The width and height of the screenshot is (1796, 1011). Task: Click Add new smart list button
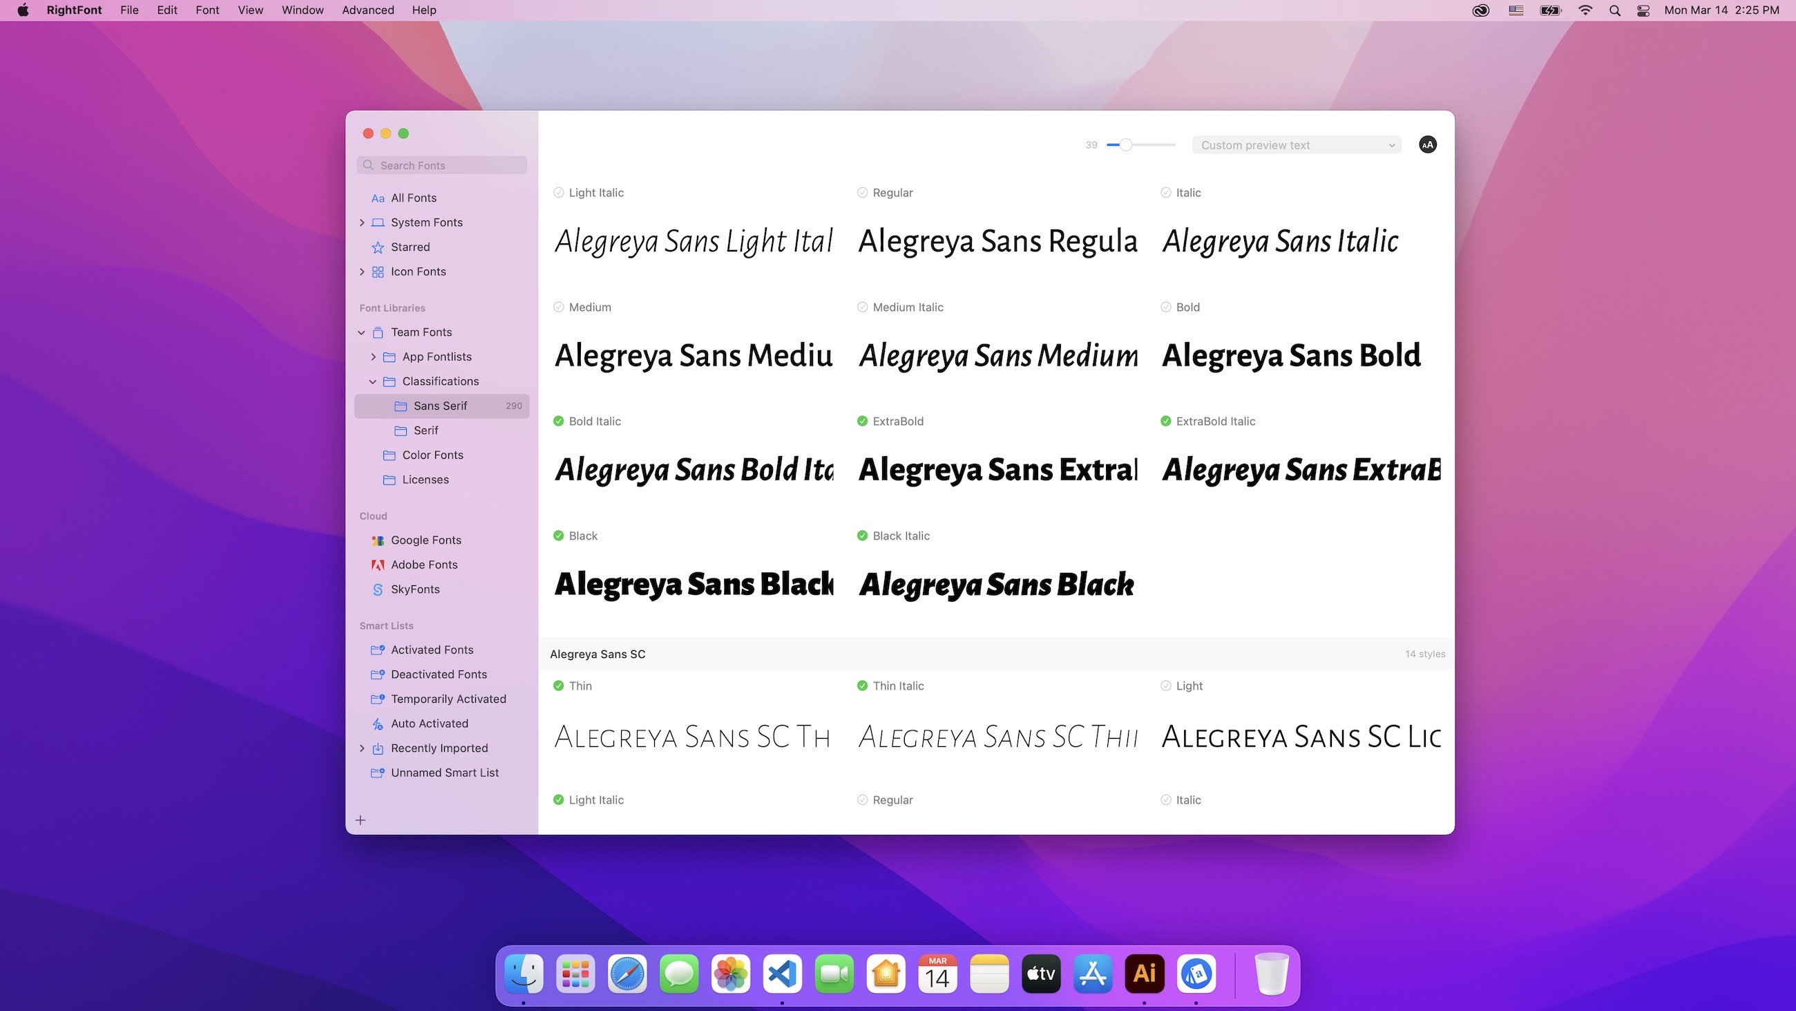tap(360, 820)
